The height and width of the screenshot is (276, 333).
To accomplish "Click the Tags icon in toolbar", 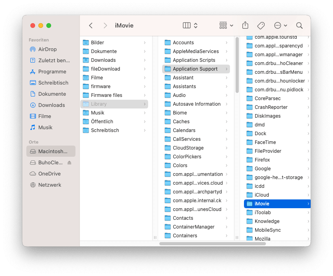I will pyautogui.click(x=261, y=26).
